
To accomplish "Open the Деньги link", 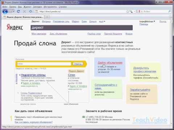I will pyautogui.click(x=93, y=22).
